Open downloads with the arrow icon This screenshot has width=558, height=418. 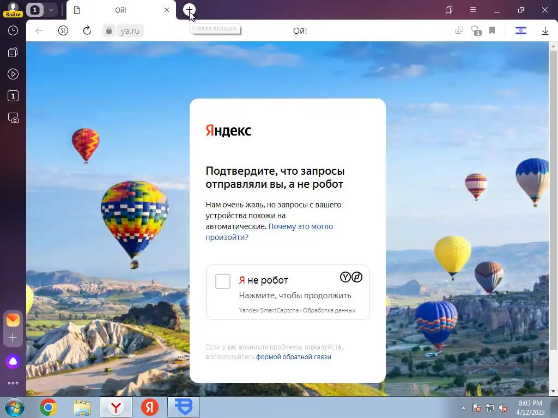[545, 31]
